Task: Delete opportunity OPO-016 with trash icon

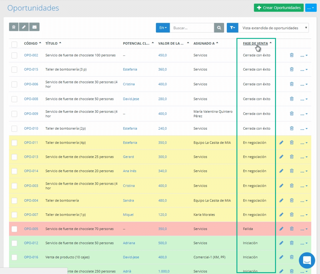Action: click(292, 257)
